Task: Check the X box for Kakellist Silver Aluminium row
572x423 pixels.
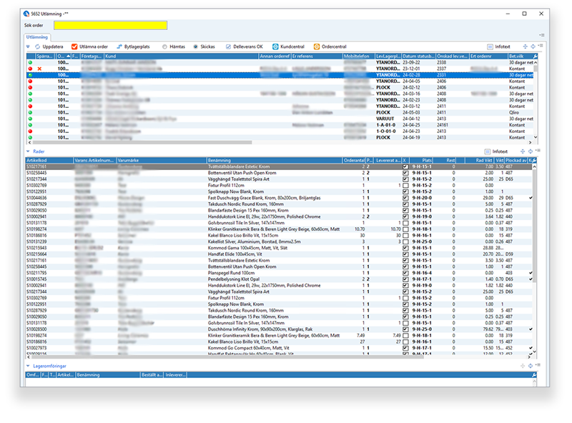Action: 405,242
